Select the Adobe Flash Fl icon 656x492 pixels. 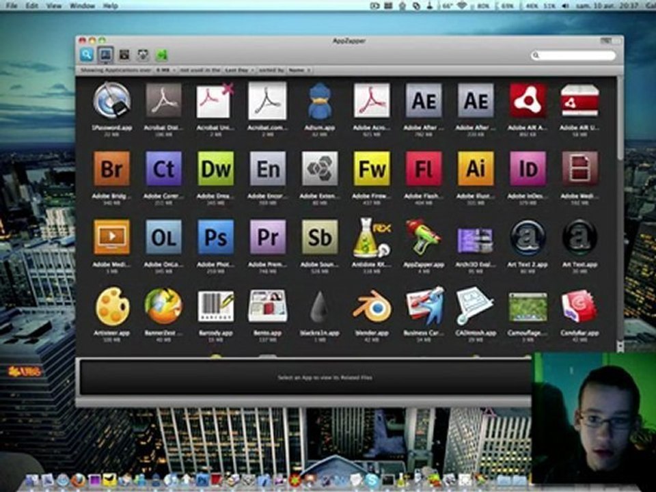[424, 169]
